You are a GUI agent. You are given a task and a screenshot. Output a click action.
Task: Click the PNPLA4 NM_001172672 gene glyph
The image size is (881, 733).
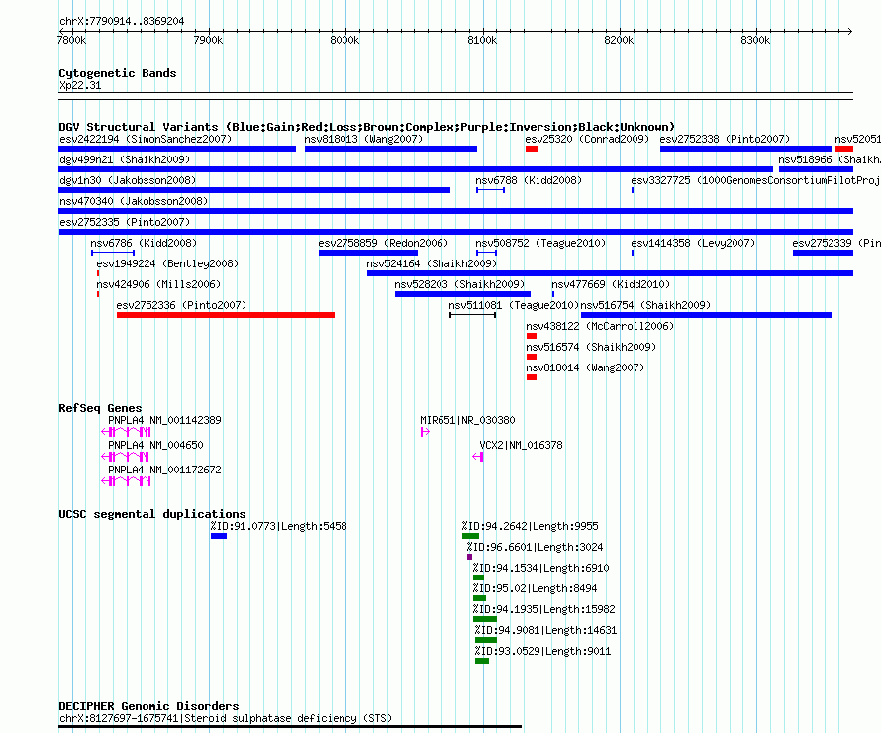(x=126, y=481)
